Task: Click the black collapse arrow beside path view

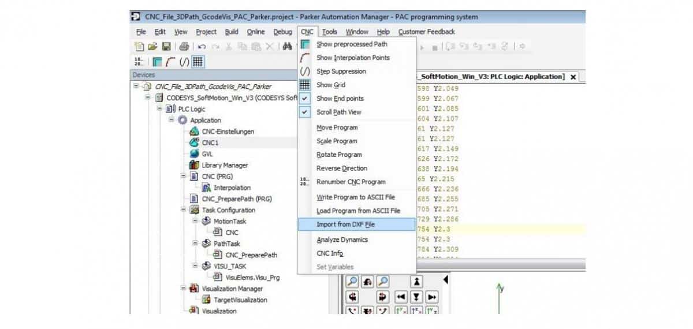Action: click(x=445, y=279)
